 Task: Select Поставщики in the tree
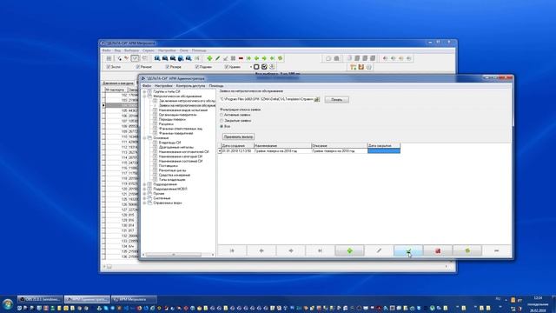click(x=168, y=166)
